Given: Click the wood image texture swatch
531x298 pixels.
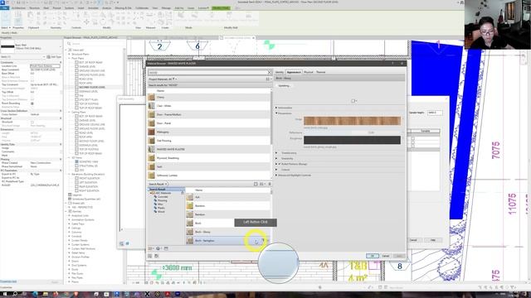Looking at the screenshot, I should tap(352, 121).
